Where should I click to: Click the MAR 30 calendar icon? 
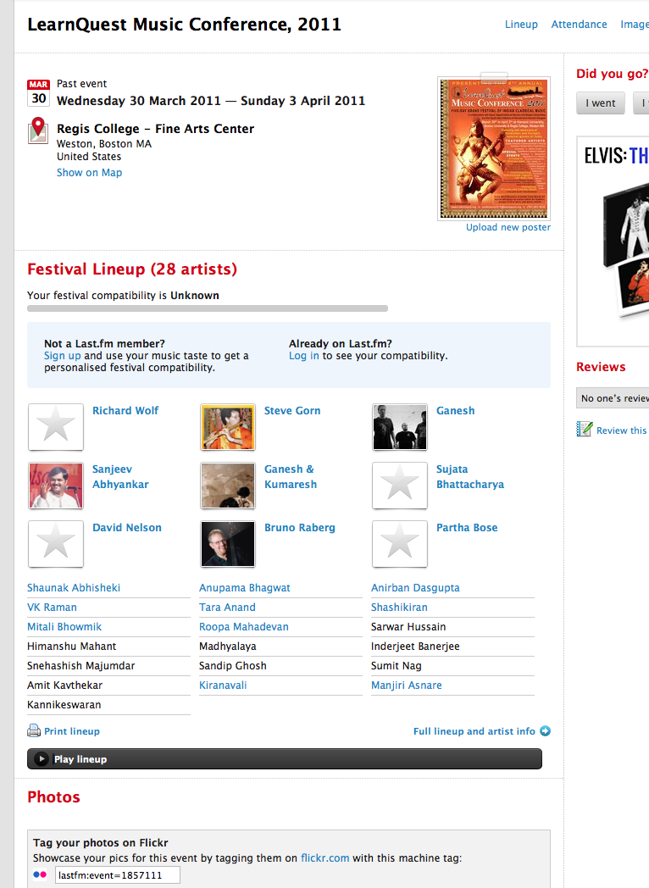click(x=38, y=93)
